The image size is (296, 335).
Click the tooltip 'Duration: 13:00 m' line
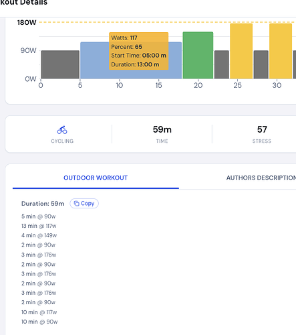(135, 64)
